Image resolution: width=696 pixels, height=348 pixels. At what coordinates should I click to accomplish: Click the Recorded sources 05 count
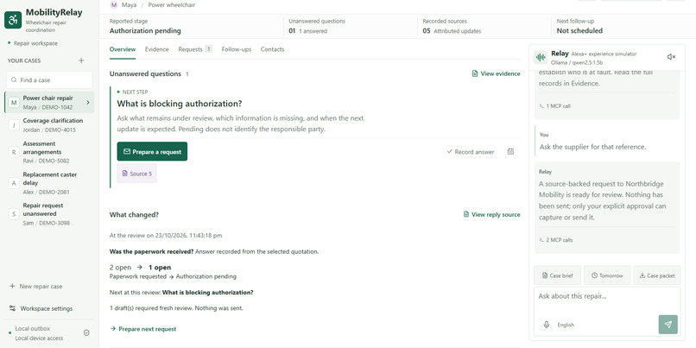(x=426, y=31)
